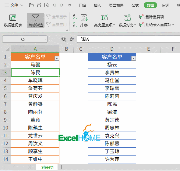
Task: Click the redo arrow icon
Action: point(62,5)
